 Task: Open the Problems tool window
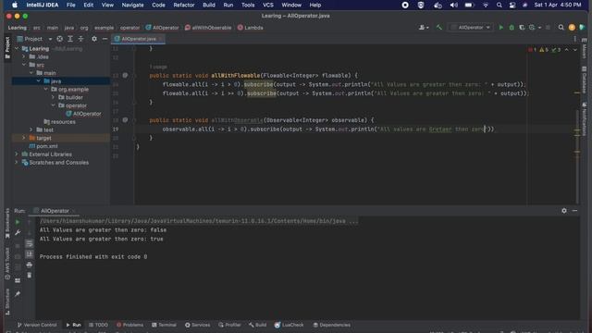coord(129,325)
